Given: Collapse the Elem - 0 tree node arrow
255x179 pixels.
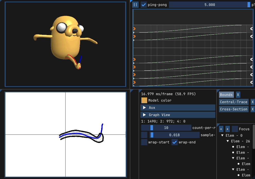Looking at the screenshot, I should tap(222, 135).
